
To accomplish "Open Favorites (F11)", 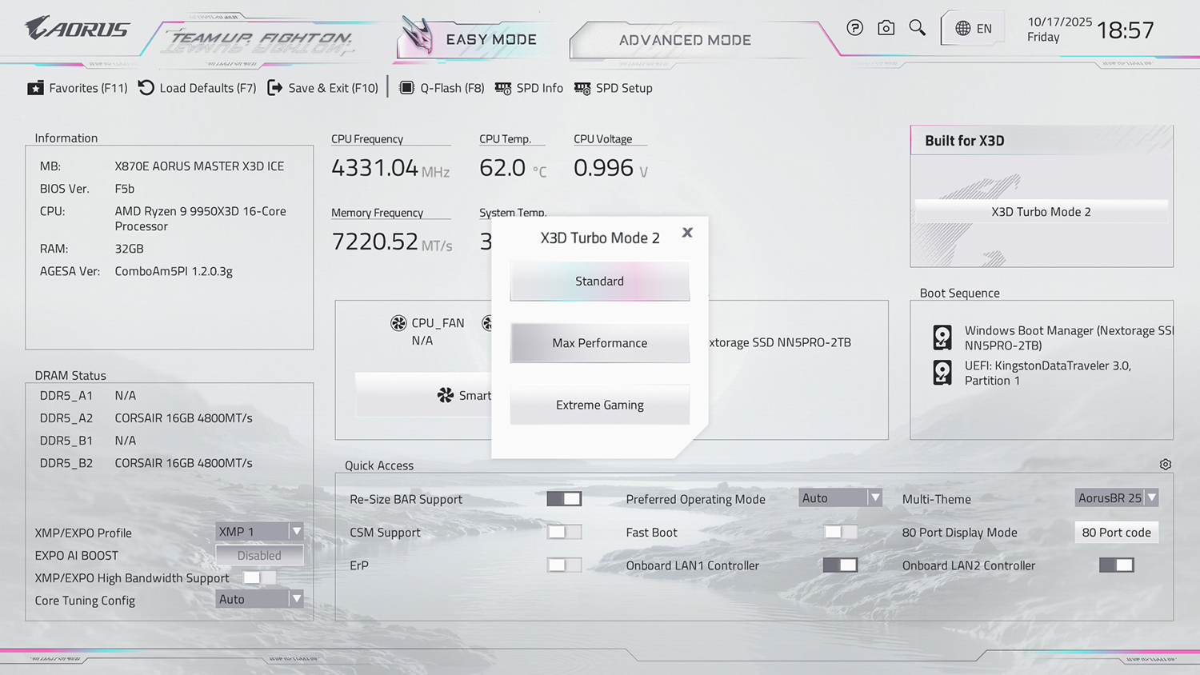I will tap(77, 88).
